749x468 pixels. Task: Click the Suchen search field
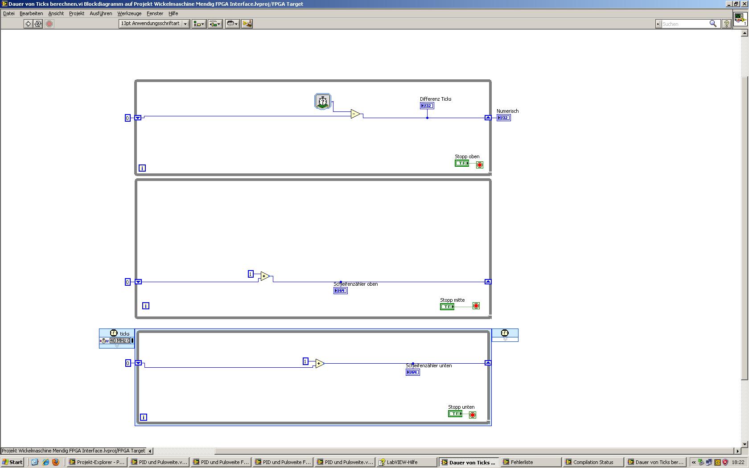[x=684, y=24]
